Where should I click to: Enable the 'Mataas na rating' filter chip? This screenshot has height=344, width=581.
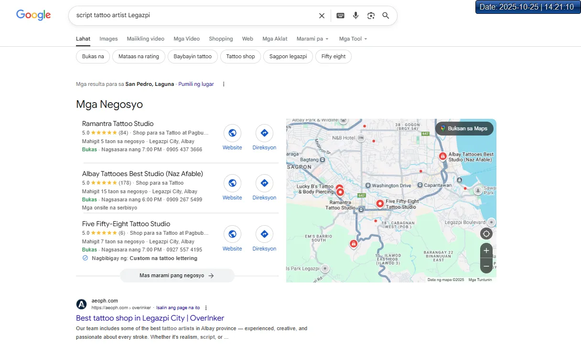pos(139,56)
